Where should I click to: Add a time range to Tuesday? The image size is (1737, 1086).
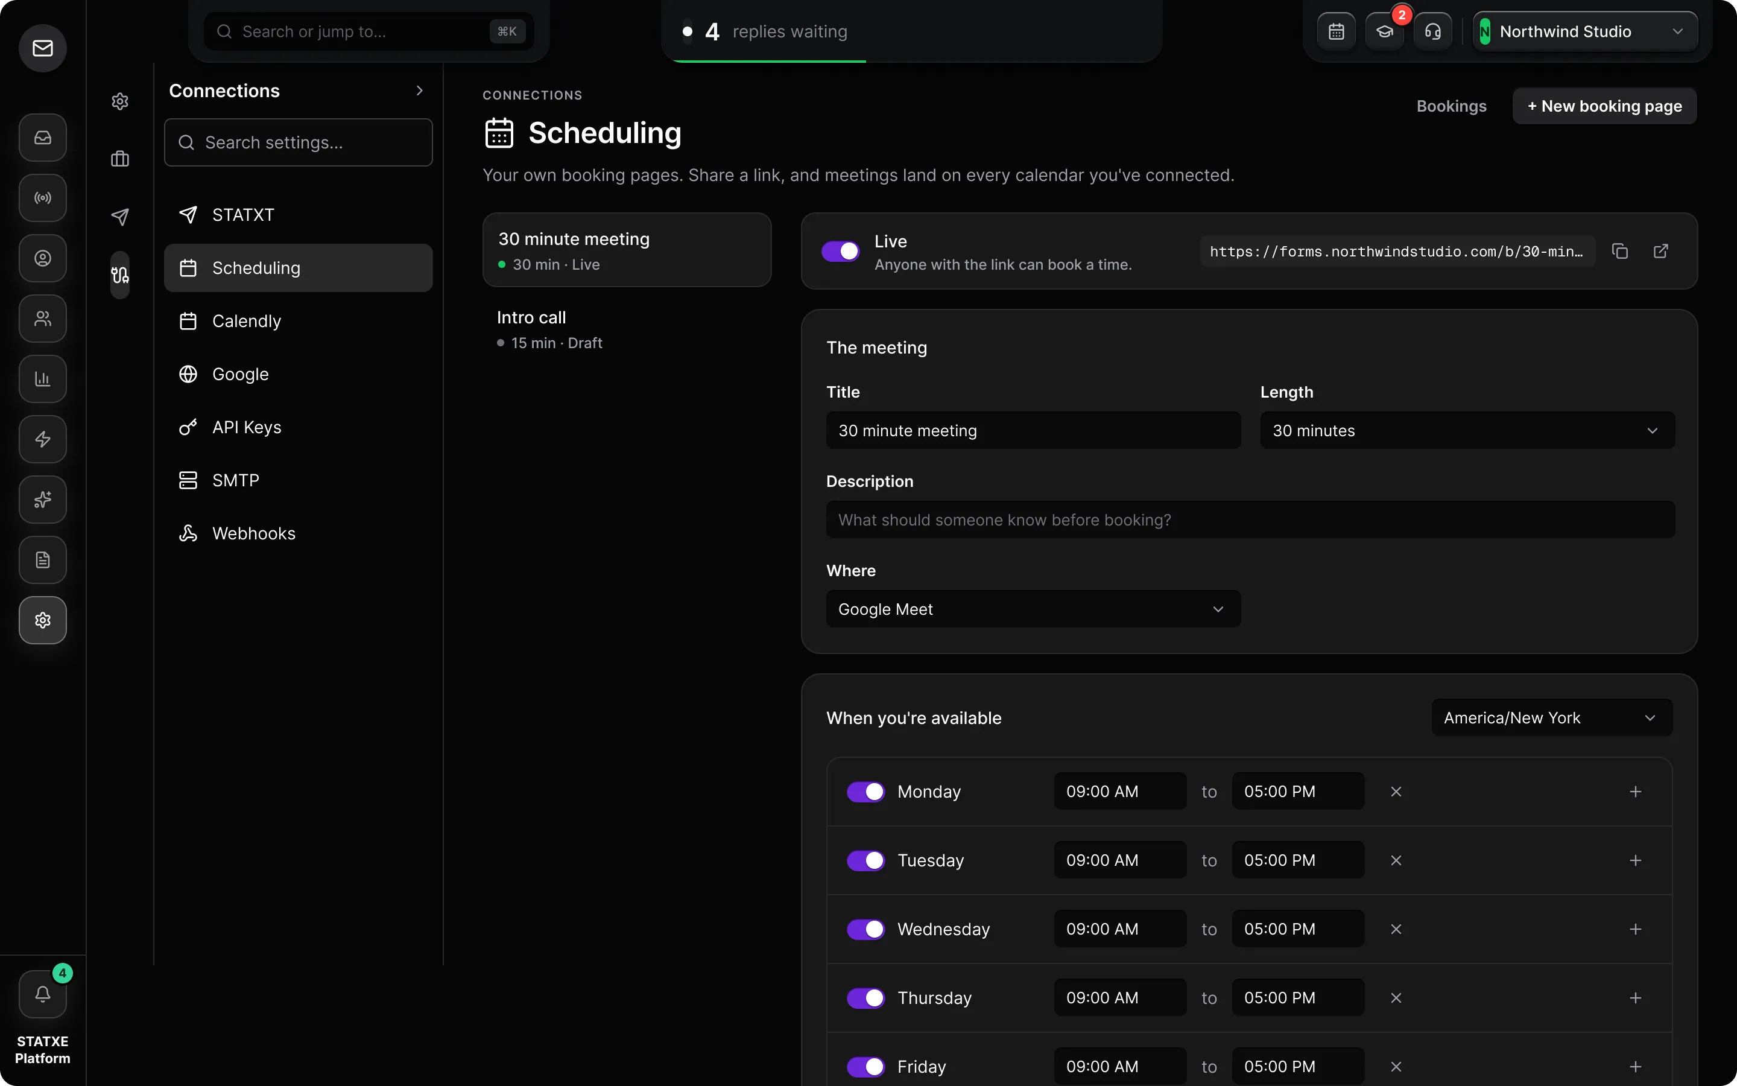click(1635, 860)
